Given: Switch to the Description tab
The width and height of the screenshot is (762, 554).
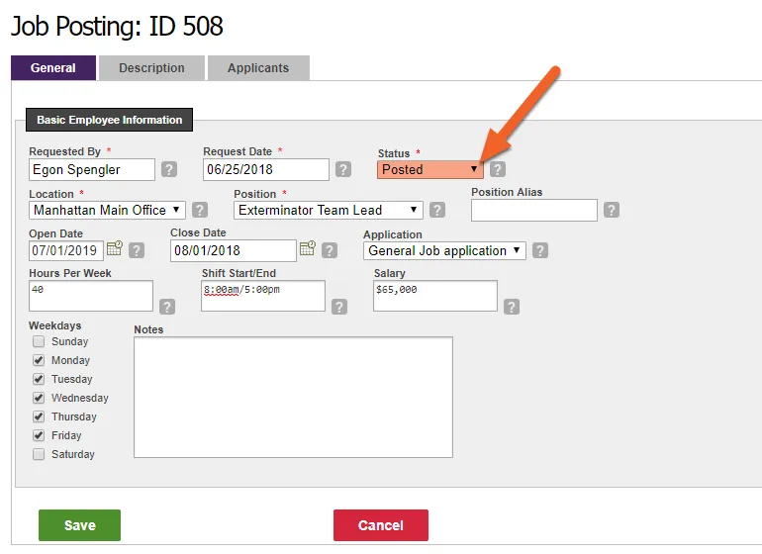Looking at the screenshot, I should 151,68.
